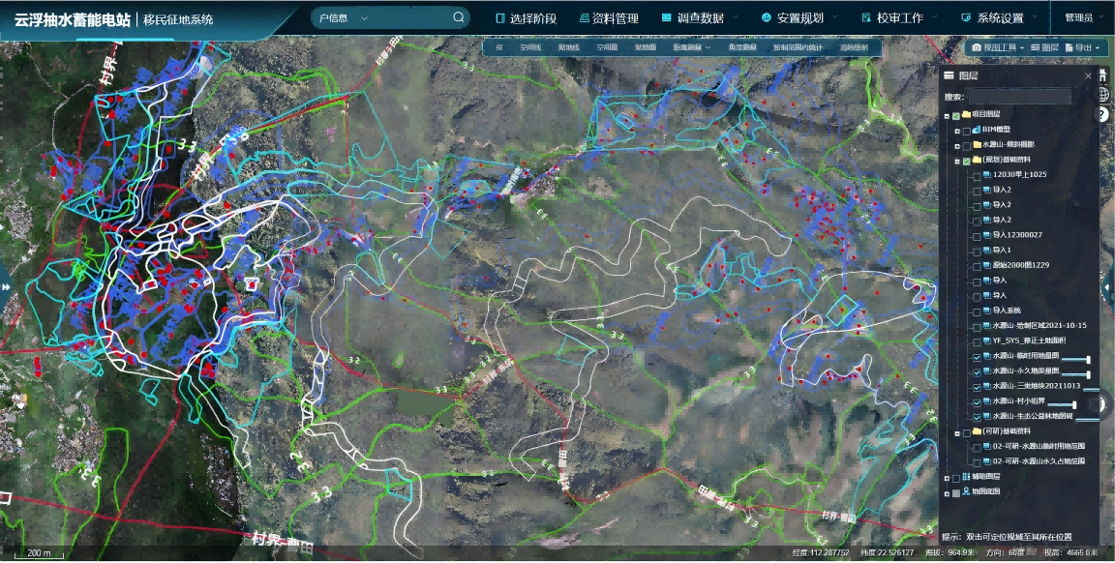
Task: Click the camera icon of 视图工具
Action: 976,47
